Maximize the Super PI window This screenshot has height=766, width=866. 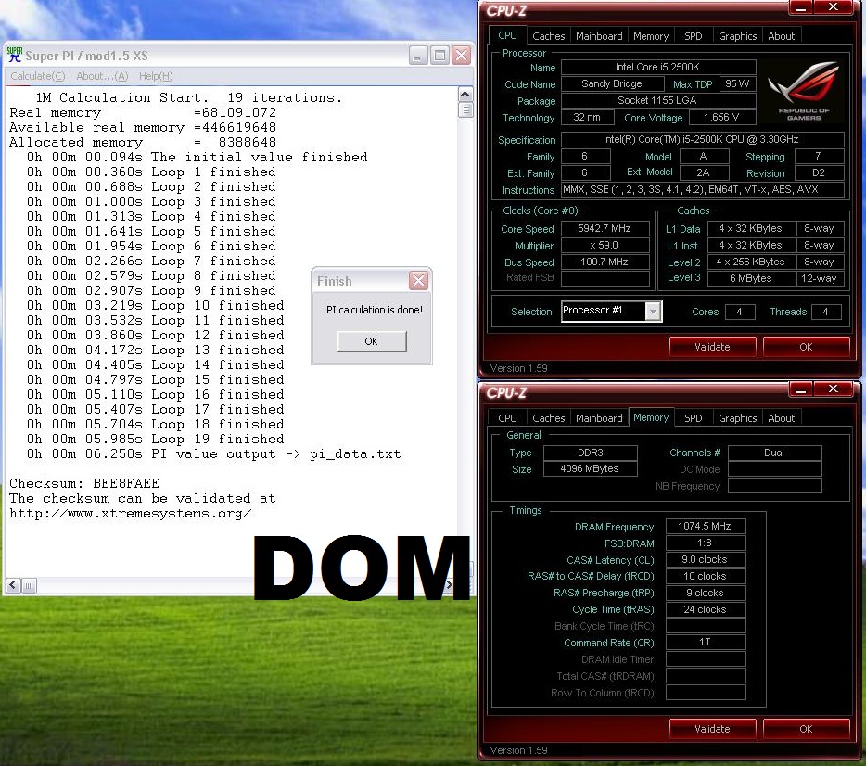coord(440,55)
